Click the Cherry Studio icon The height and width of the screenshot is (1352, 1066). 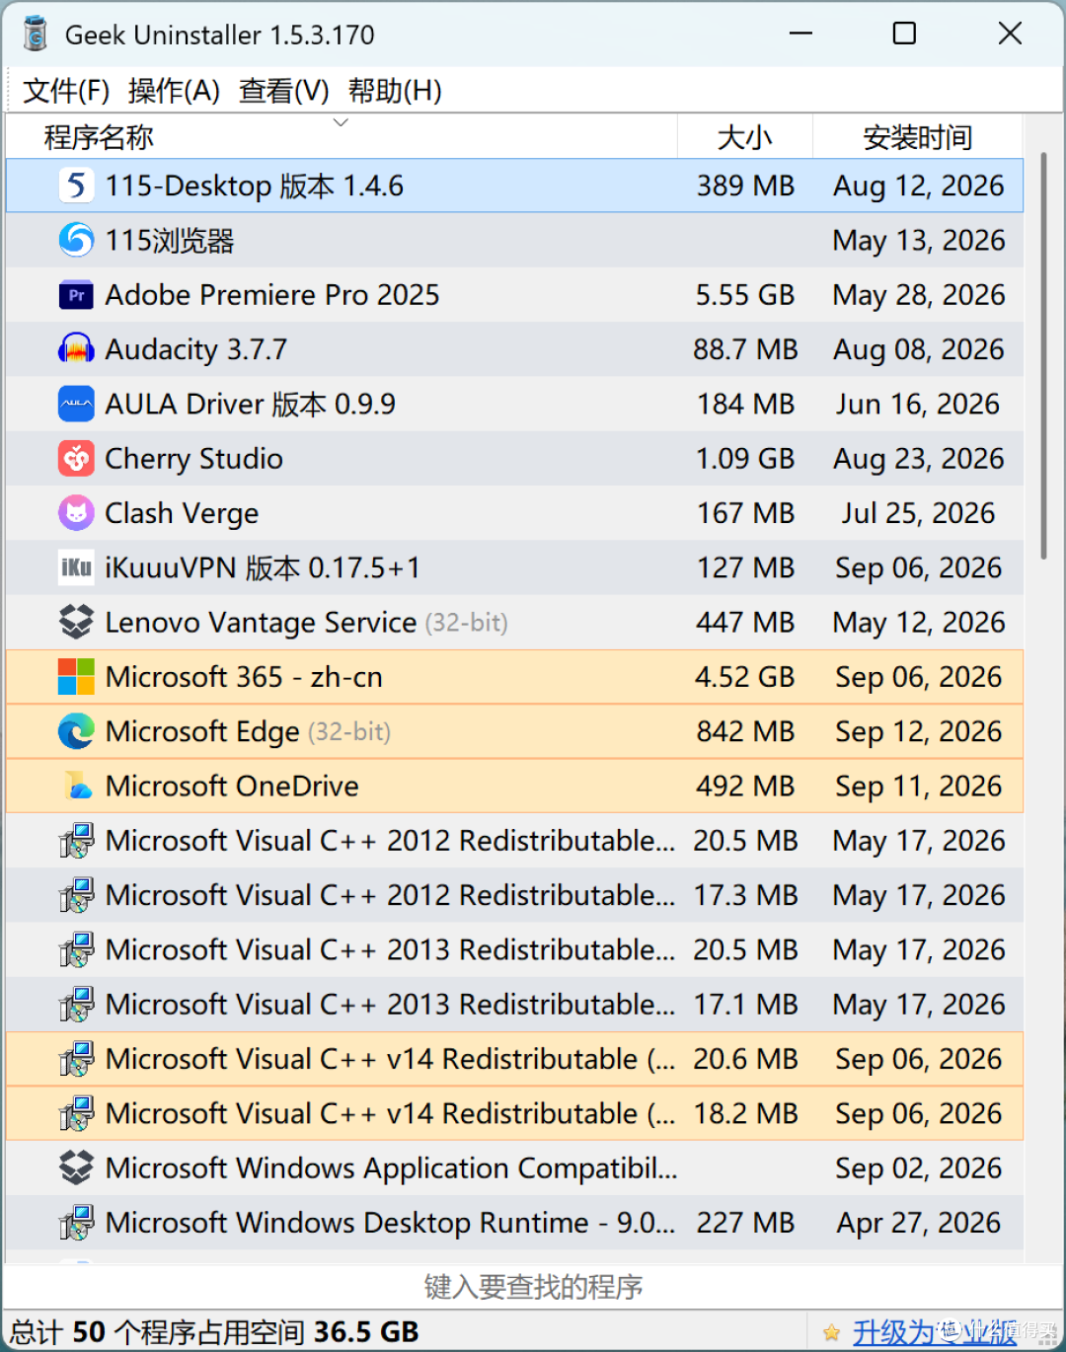point(76,459)
